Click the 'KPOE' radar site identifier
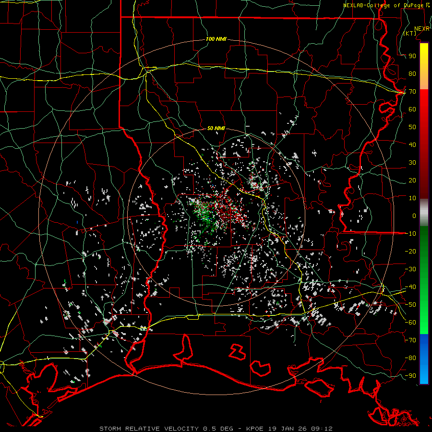Screen dimensions: 432x432 pyautogui.click(x=255, y=429)
